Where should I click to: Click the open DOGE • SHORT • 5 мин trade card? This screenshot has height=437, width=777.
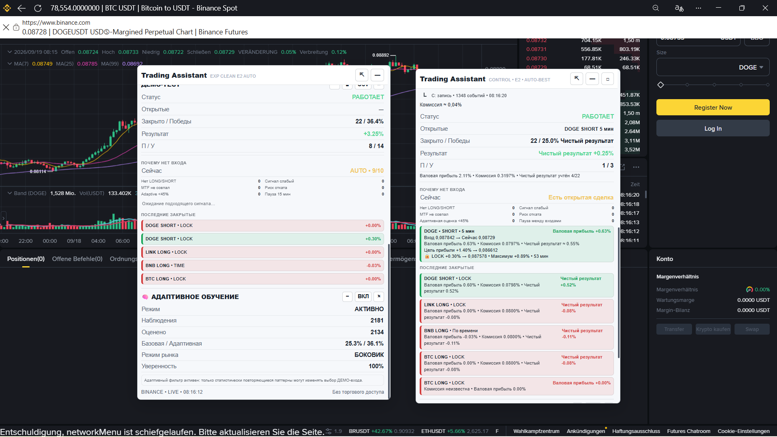click(517, 244)
